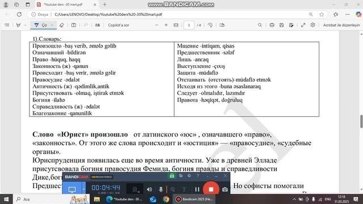Click the word Мщение -intiqam, qisas
This screenshot has height=204, width=363.
[205, 46]
